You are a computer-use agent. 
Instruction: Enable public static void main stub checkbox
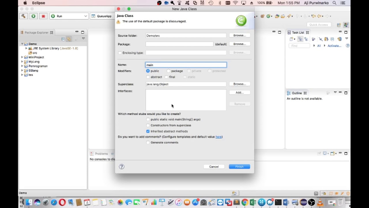click(x=148, y=119)
